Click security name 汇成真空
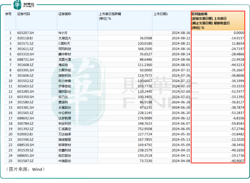Screen dimensions: 250x183 tap(65, 129)
